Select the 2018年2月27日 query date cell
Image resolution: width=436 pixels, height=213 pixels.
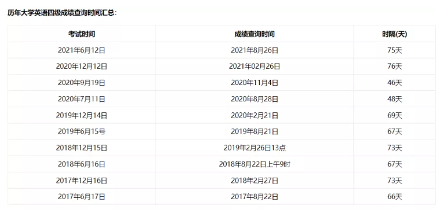(x=255, y=181)
